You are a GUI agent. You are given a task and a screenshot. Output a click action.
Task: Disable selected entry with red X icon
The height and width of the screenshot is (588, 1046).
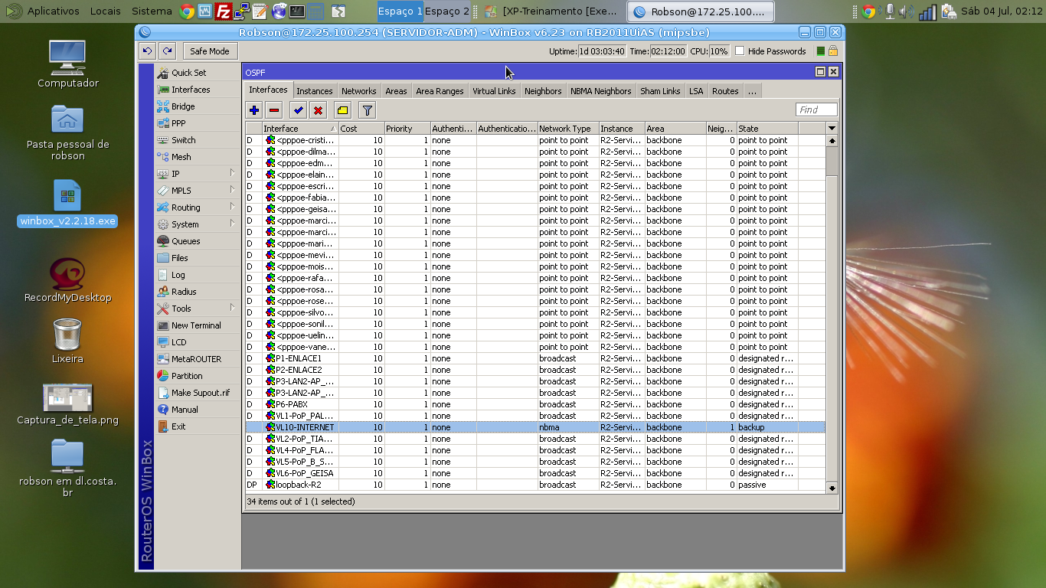click(x=318, y=110)
